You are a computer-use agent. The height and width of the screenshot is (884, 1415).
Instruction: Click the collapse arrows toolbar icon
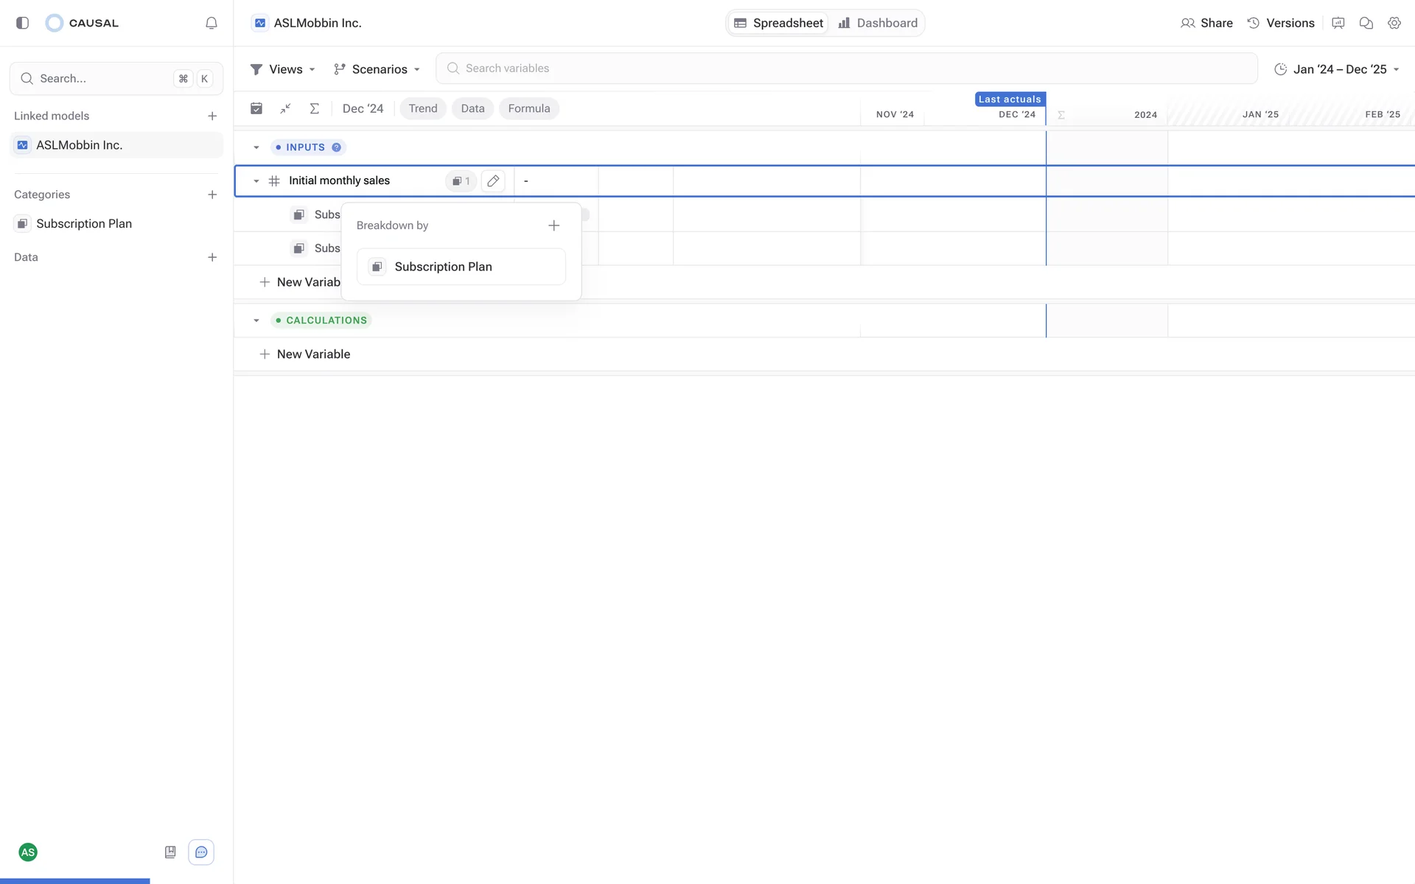pos(285,108)
